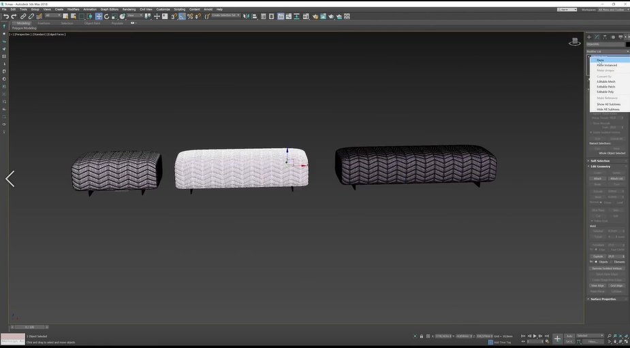The image size is (630, 348).
Task: Choose Paste in the context menu
Action: pos(610,60)
